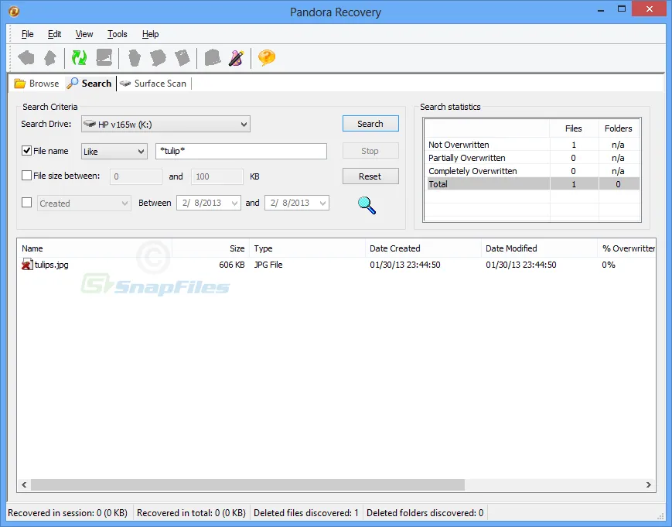Open the second 2/8/2013 date picker after 'and'

click(x=297, y=203)
